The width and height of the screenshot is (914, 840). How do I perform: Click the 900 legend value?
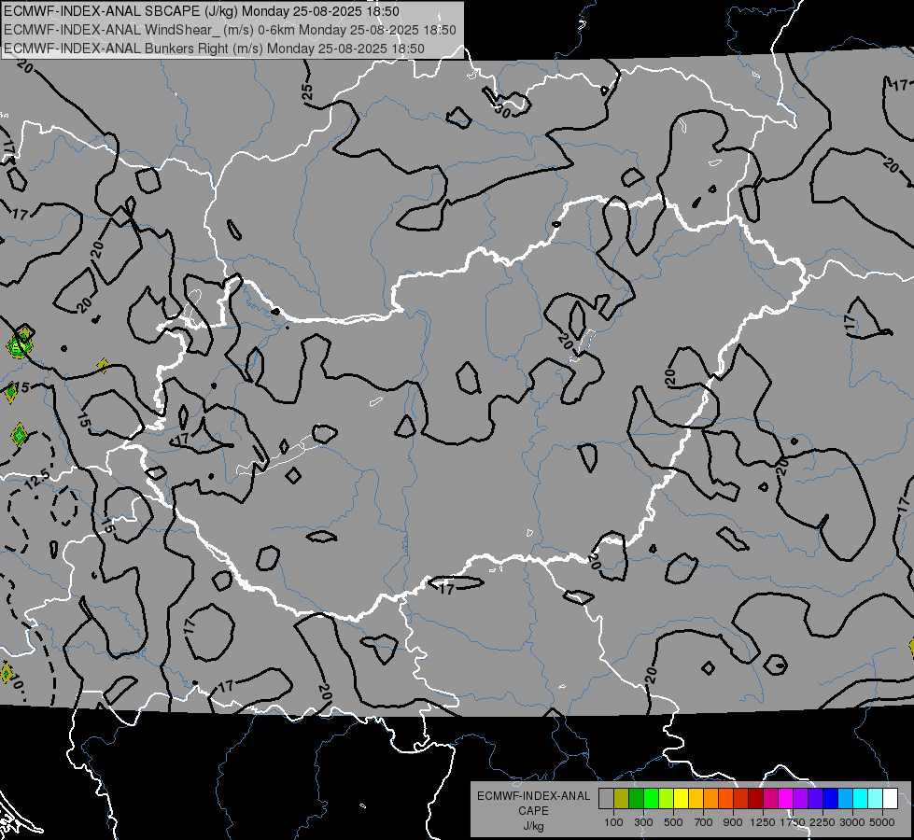click(733, 822)
